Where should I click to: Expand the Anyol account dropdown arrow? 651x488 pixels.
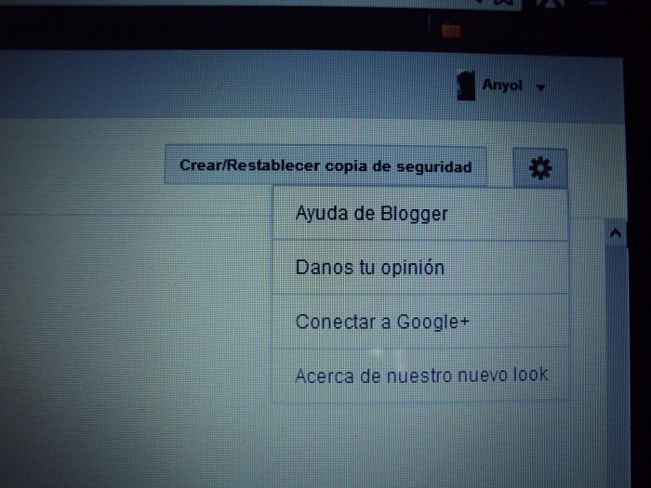(x=540, y=87)
